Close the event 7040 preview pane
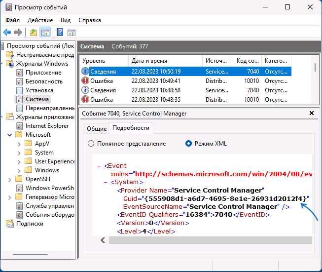The image size is (322, 272). [x=312, y=113]
